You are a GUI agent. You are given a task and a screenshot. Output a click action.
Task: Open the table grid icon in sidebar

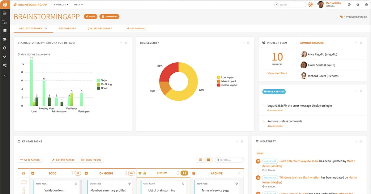(5, 13)
